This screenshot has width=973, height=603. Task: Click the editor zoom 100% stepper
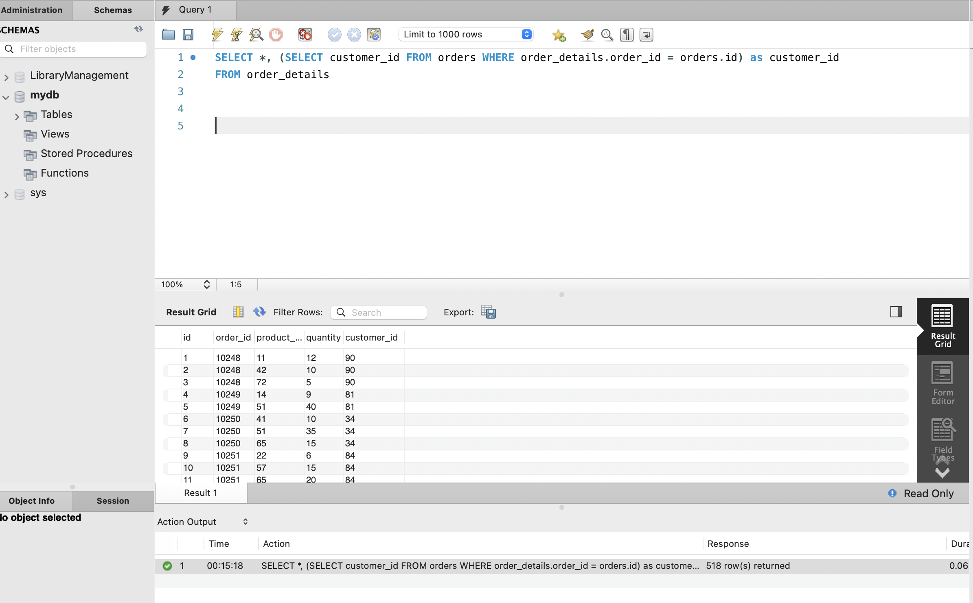pos(206,284)
